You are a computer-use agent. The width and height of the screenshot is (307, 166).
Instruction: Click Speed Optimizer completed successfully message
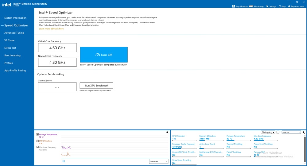pos(103,65)
